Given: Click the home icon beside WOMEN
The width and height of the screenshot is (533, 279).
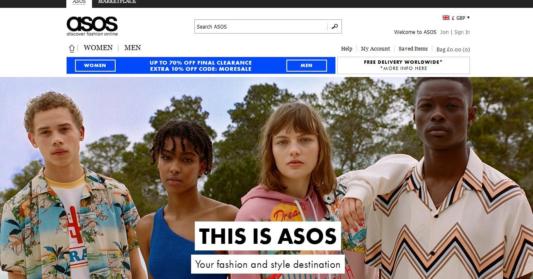Looking at the screenshot, I should click(x=72, y=48).
